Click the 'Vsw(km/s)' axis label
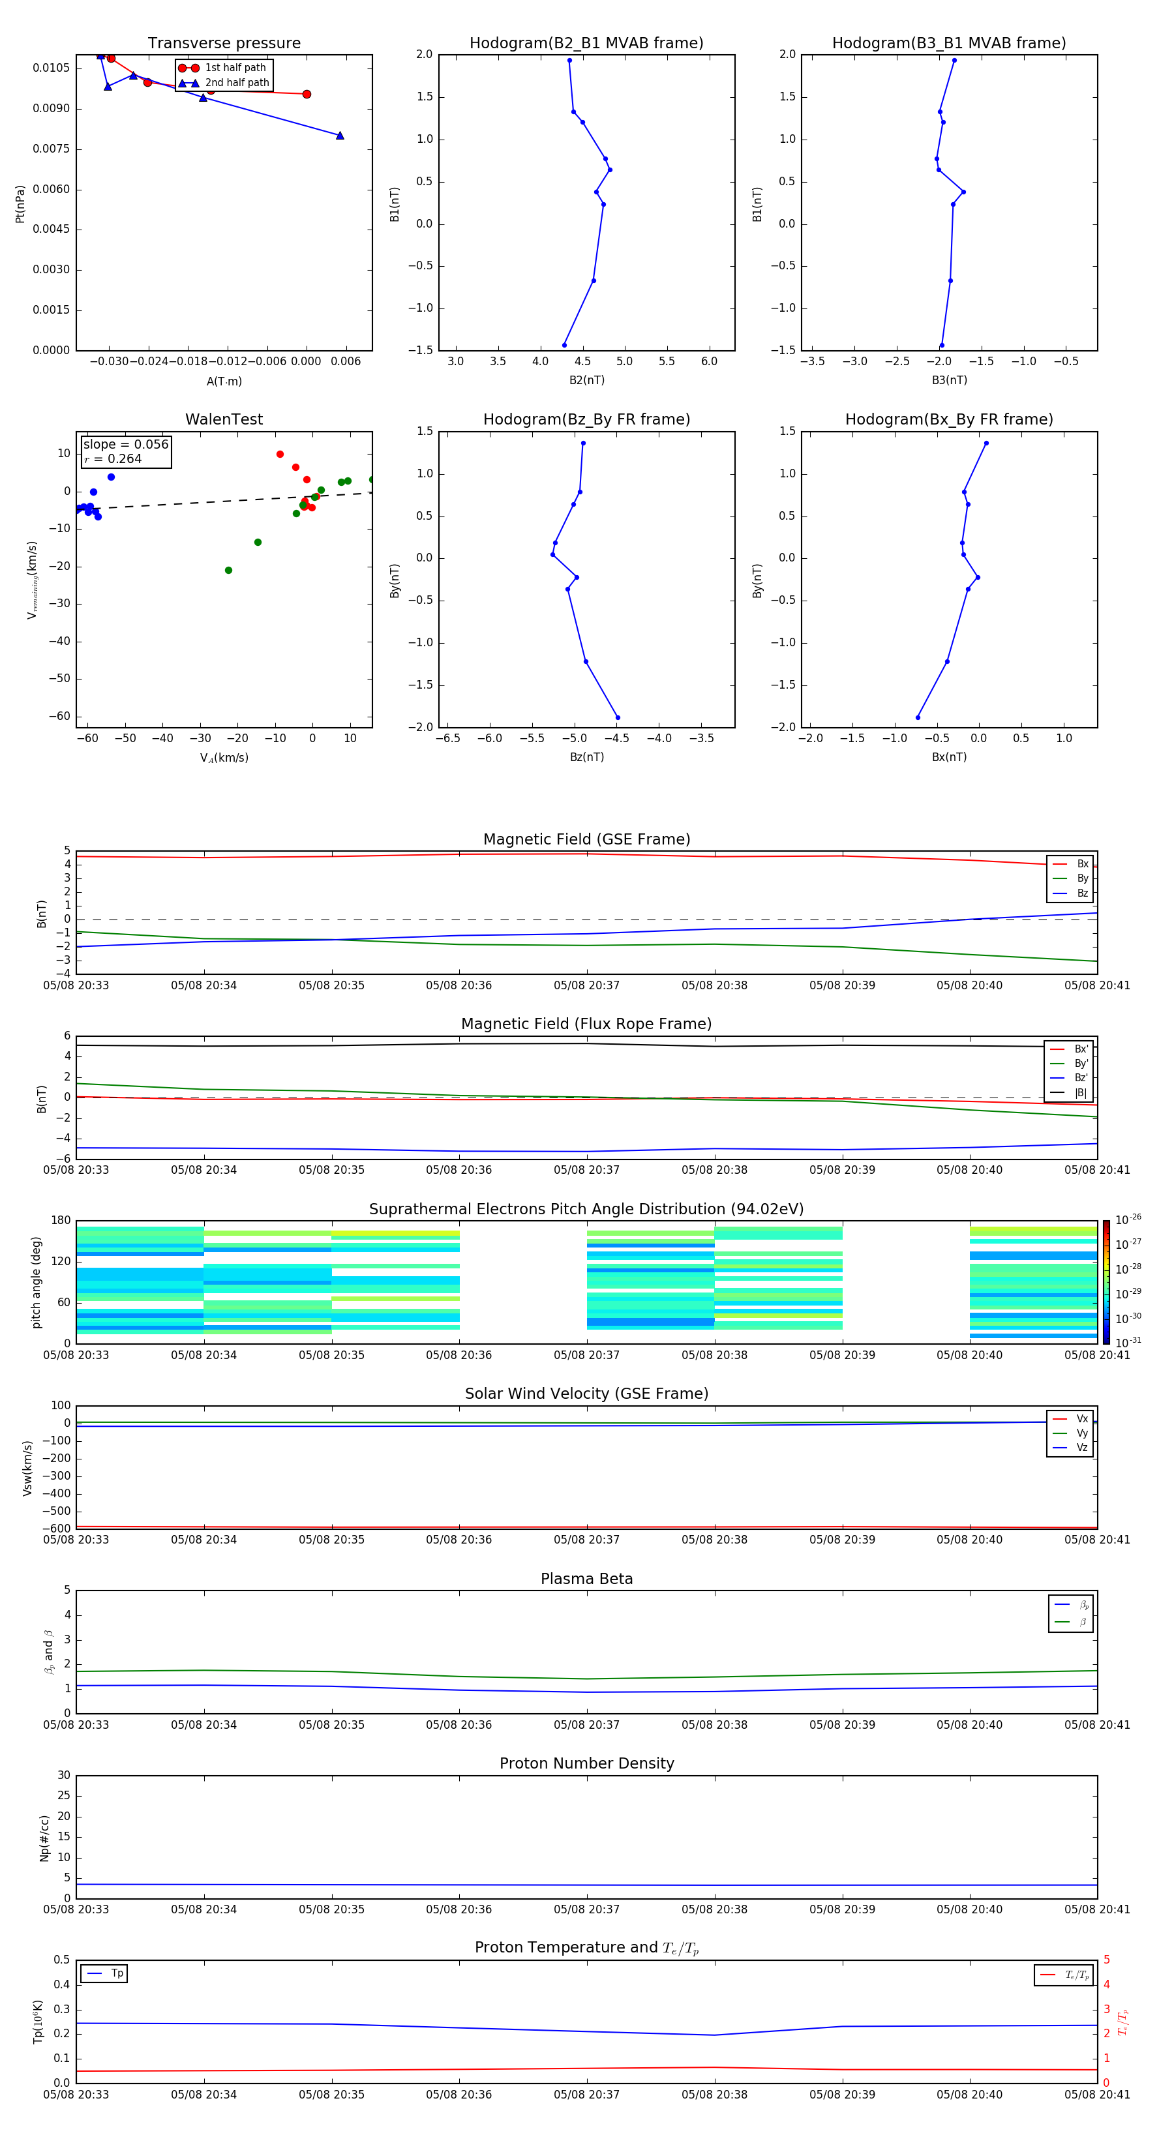1174x2152 pixels. tap(27, 1468)
